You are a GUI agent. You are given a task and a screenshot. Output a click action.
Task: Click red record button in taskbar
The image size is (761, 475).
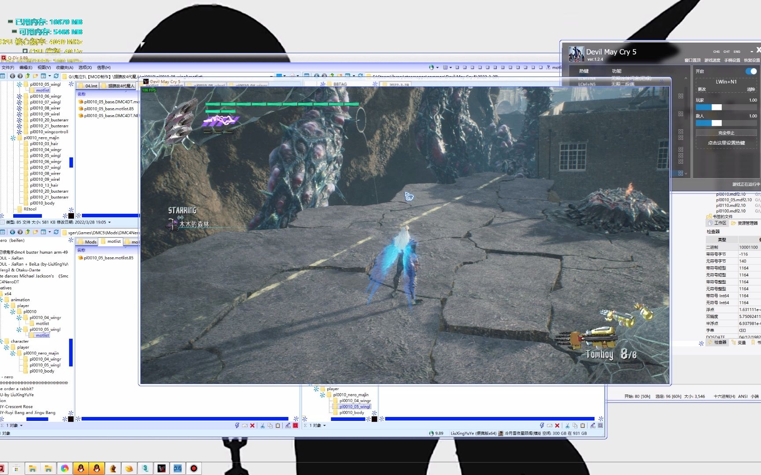(194, 468)
